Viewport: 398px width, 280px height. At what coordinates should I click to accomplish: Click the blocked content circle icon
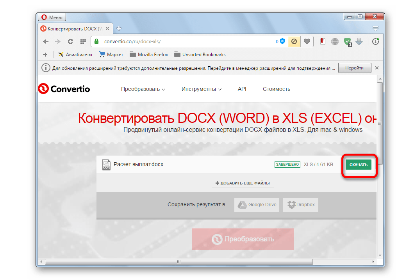(294, 41)
